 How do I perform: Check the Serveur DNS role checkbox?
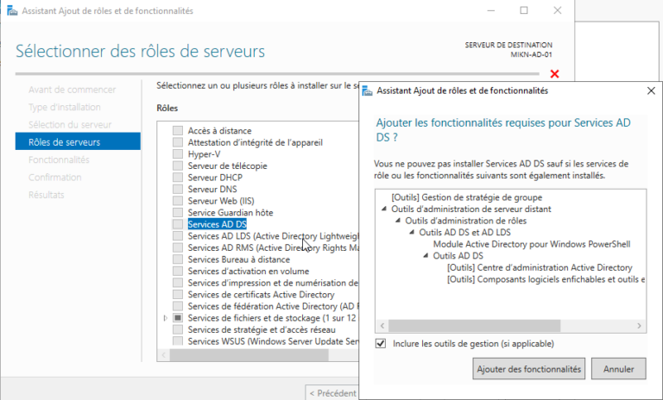coord(178,190)
